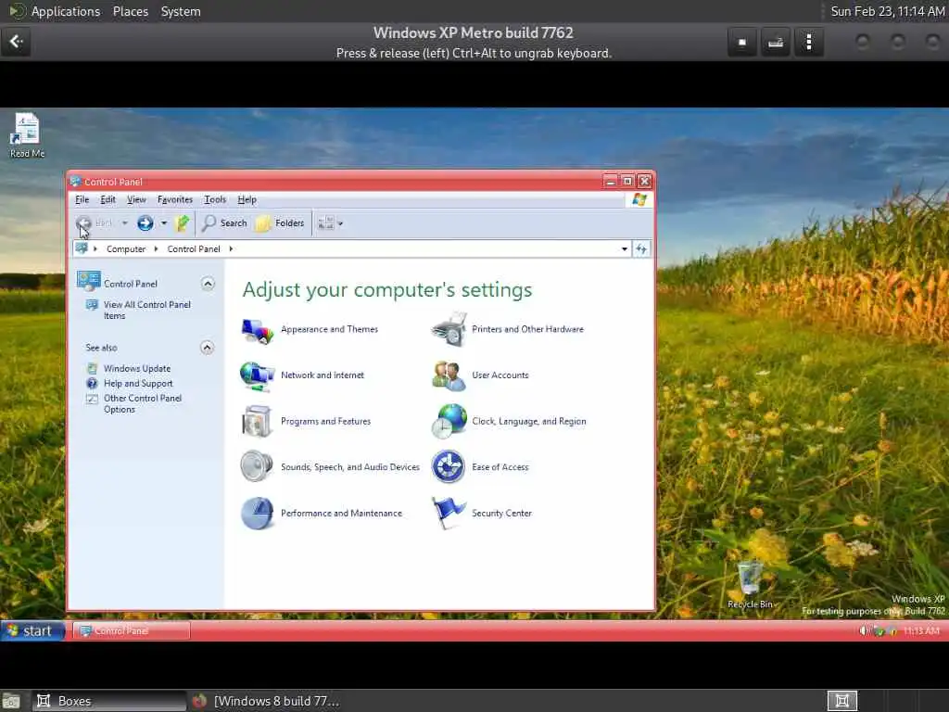Click the Forward navigation arrow button
Viewport: 949px width, 712px height.
point(145,223)
